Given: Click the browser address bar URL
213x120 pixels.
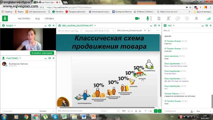Looking at the screenshot, I should tap(69, 7).
